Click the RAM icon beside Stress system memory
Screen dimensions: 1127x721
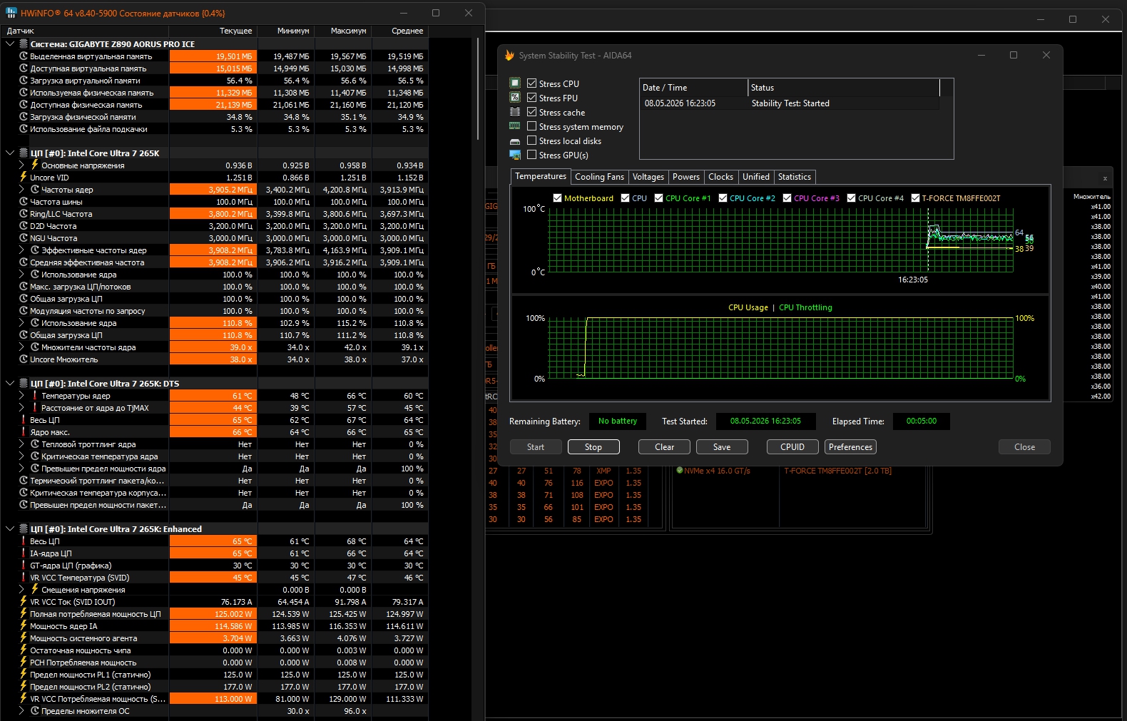[x=515, y=126]
